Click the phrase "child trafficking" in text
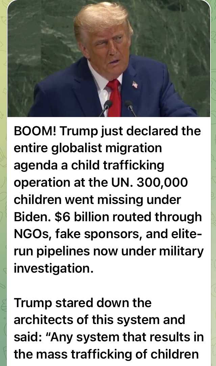Screen dimensions: 216x366 (x=118, y=165)
